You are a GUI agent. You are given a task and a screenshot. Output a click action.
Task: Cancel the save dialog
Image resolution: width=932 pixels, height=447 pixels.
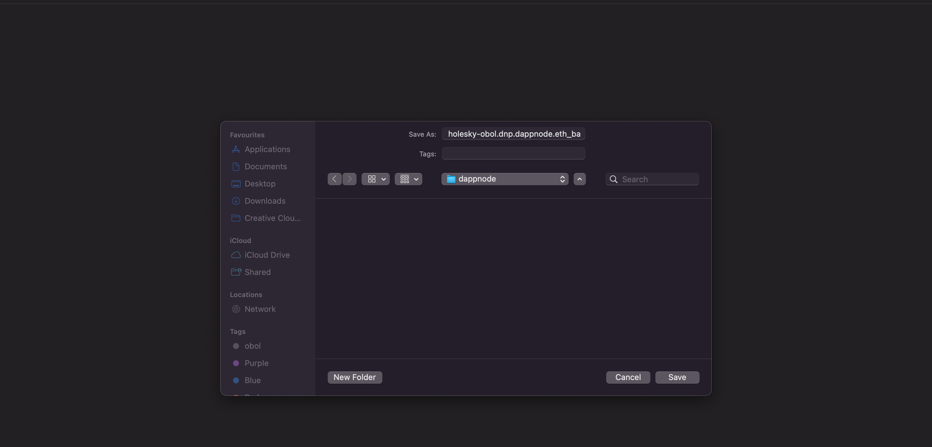(628, 377)
